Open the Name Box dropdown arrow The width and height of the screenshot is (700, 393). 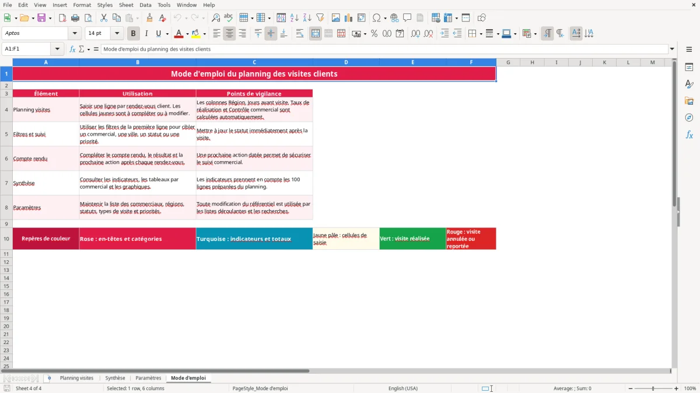tap(57, 49)
